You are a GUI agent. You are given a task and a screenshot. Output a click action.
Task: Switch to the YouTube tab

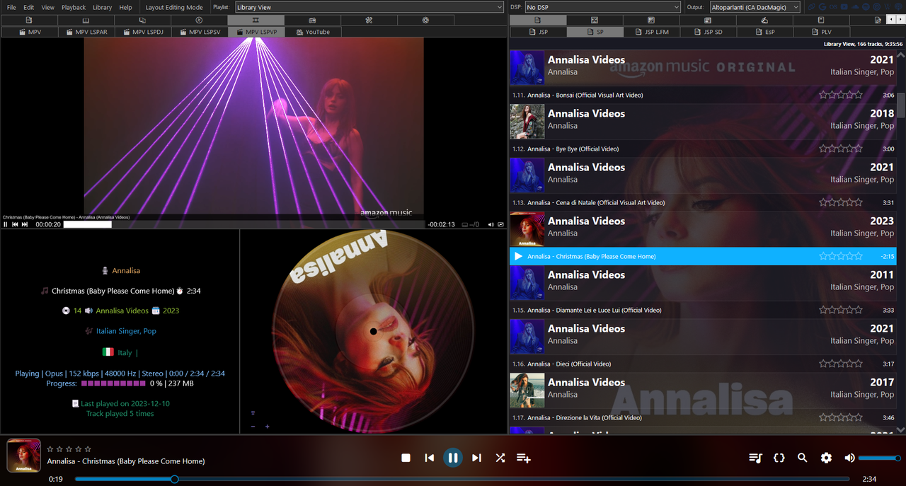click(x=313, y=32)
